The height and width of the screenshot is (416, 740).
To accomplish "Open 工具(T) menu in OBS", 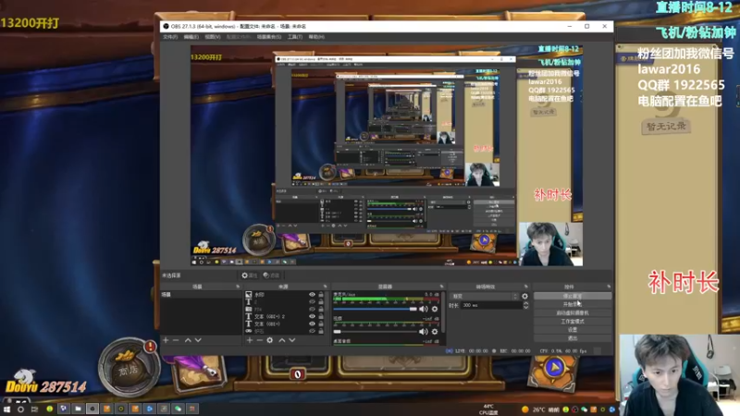I will point(295,37).
